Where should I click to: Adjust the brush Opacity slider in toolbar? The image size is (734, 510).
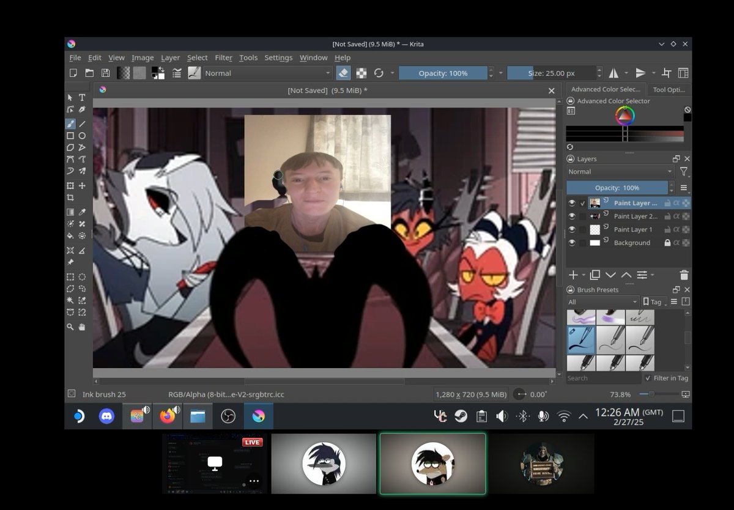(x=443, y=73)
